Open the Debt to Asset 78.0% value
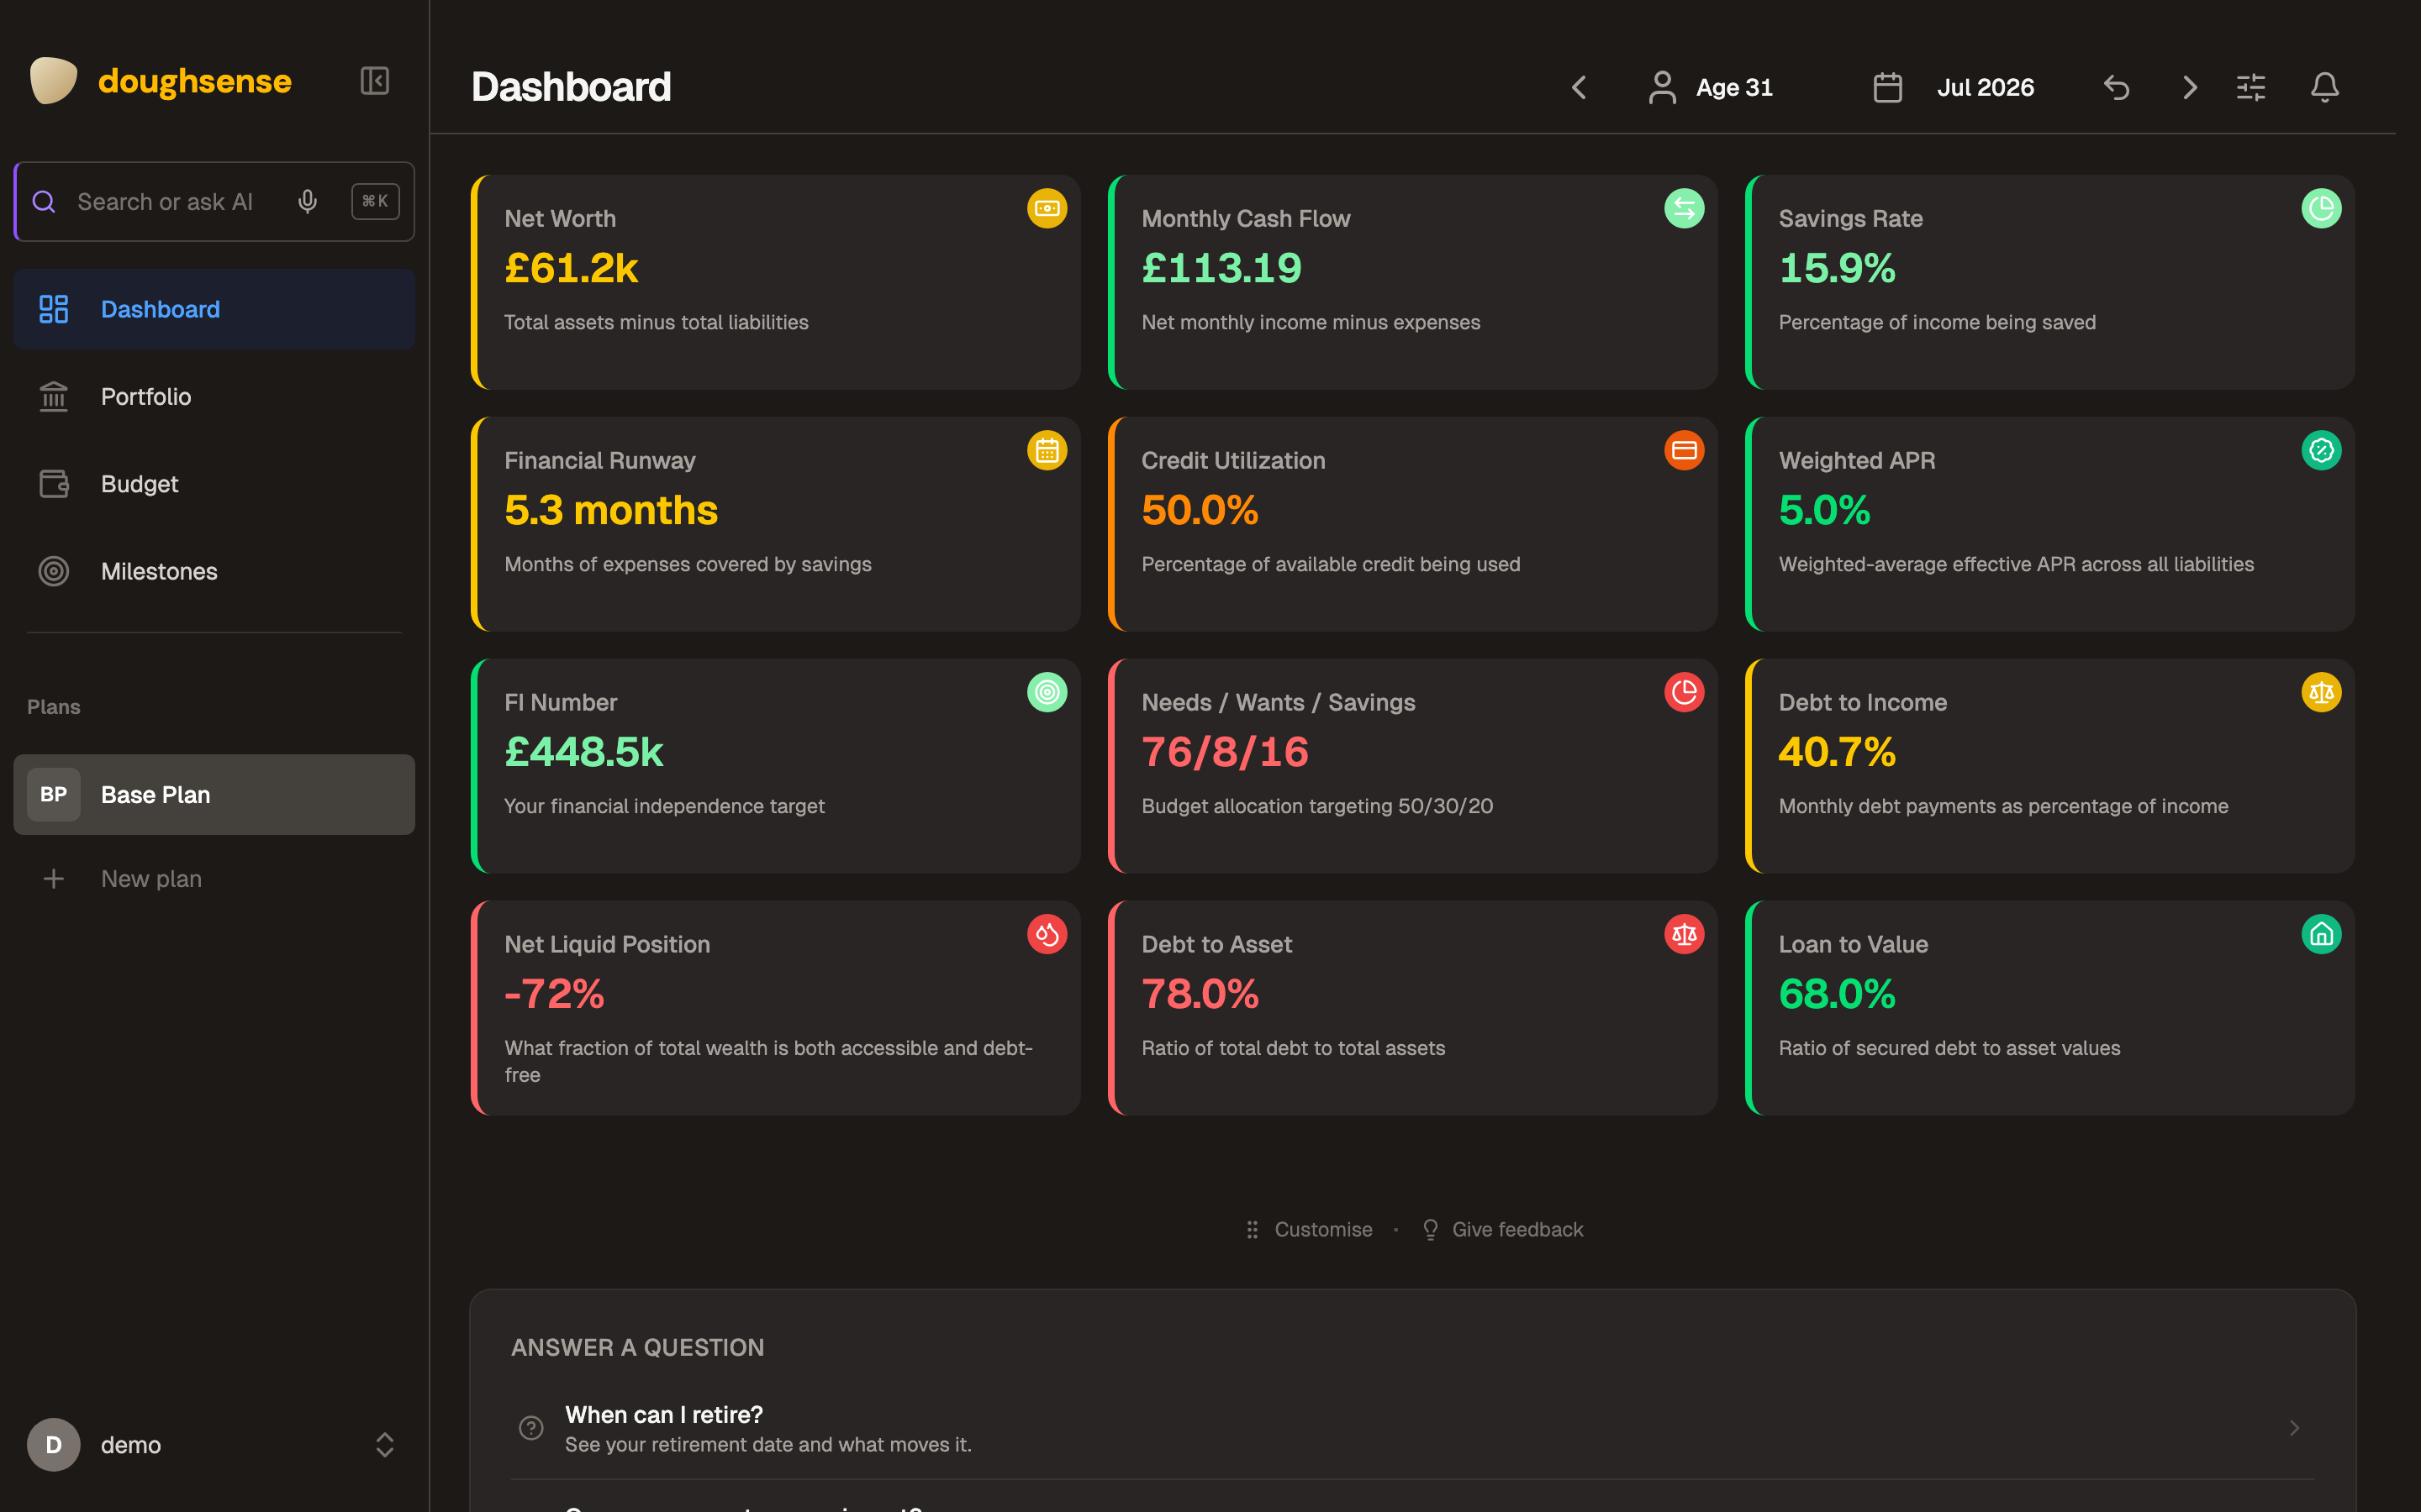This screenshot has width=2421, height=1512. tap(1200, 994)
